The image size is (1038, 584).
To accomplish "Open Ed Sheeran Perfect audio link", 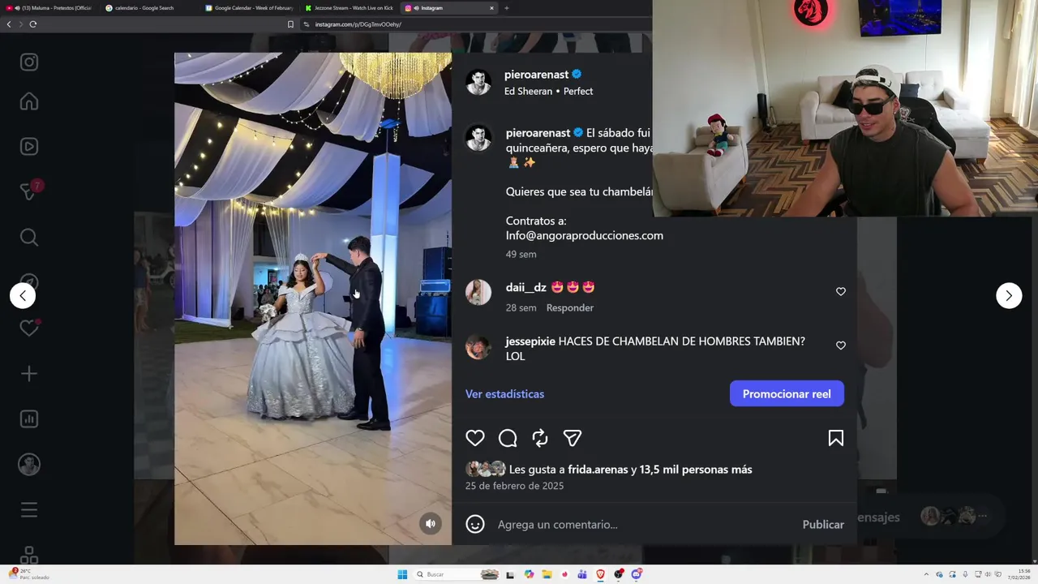I will tap(548, 92).
